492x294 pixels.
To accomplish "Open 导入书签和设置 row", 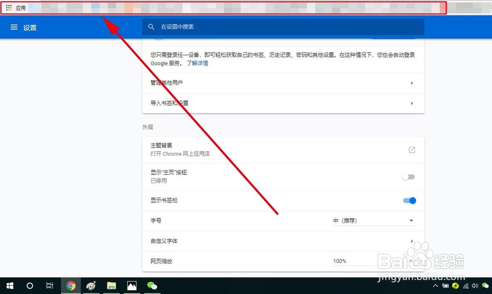I will pyautogui.click(x=283, y=103).
